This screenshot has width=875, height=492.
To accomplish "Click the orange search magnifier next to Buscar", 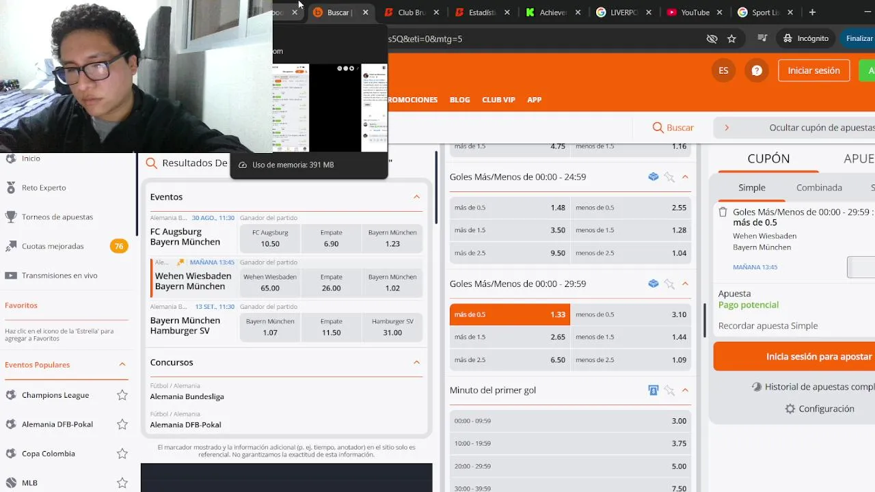I will click(x=658, y=128).
